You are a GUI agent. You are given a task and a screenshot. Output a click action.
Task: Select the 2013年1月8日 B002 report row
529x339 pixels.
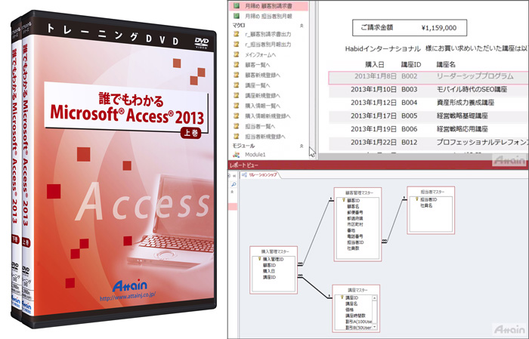pyautogui.click(x=428, y=77)
